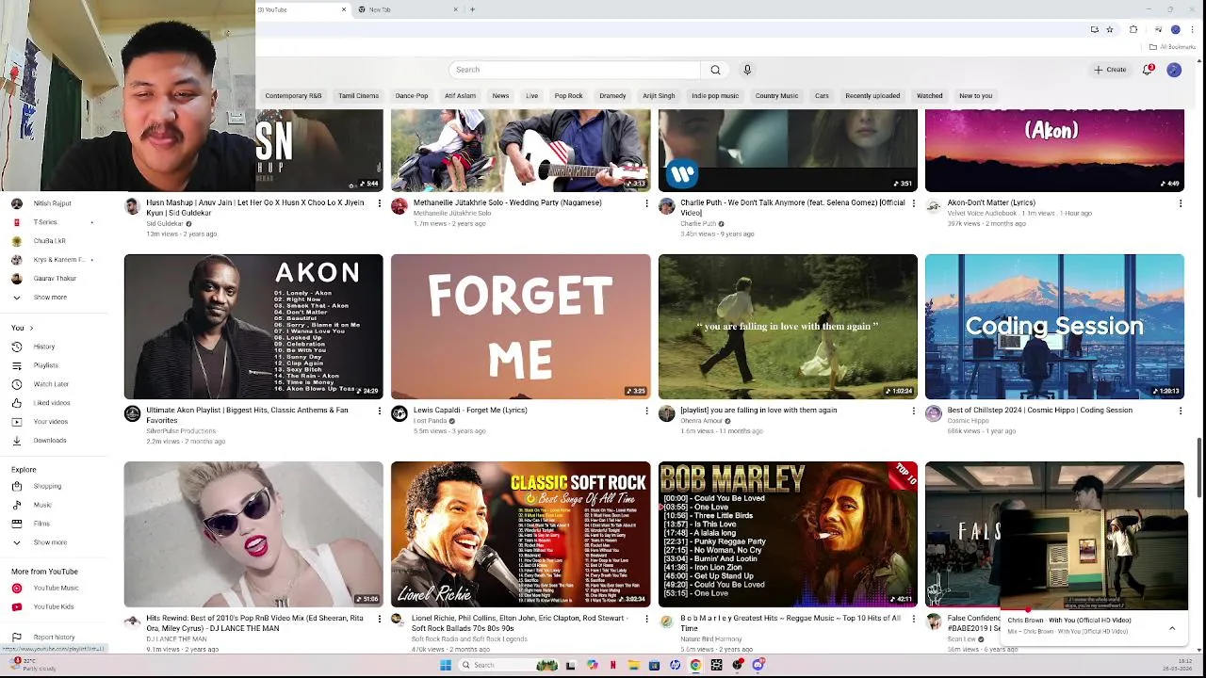The width and height of the screenshot is (1206, 678).
Task: Open the three-dot menu for Akon-Don't Matter (Lyrics)
Action: pos(1181,203)
